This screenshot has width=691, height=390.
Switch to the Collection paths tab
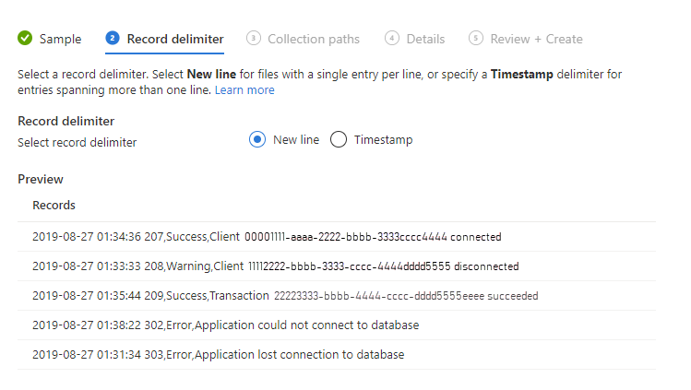314,39
